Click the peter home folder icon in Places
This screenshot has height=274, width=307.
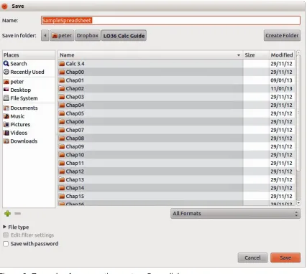point(6,82)
